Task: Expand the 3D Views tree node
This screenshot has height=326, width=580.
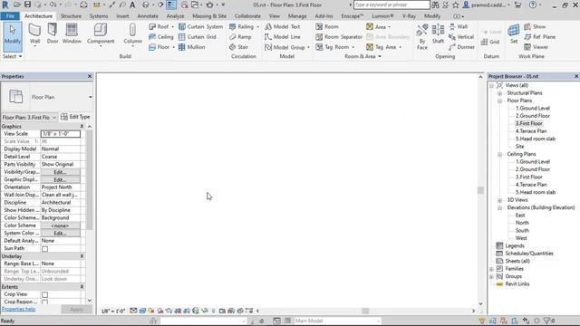Action: [x=499, y=200]
